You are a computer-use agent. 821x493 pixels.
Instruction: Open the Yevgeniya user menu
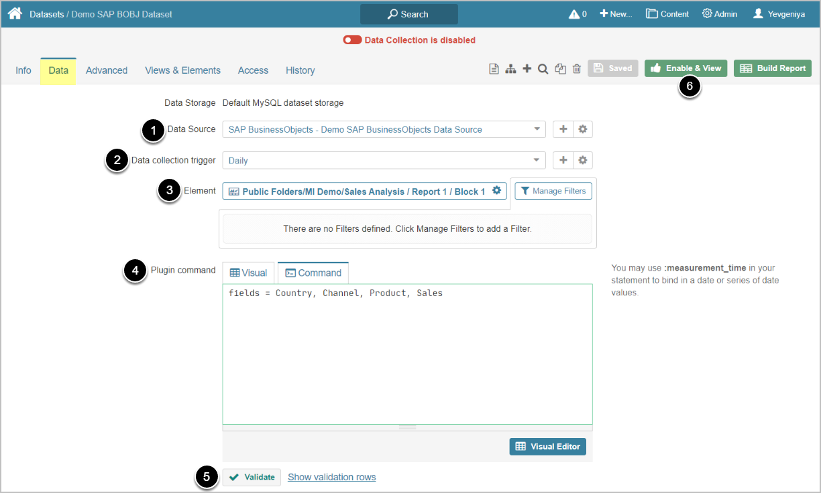point(779,14)
